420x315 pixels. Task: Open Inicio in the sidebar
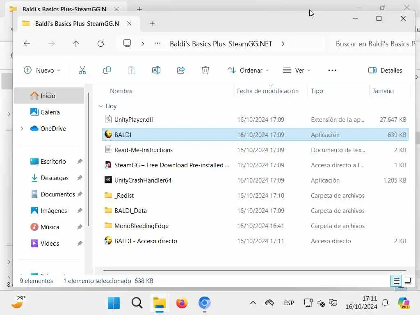49,96
